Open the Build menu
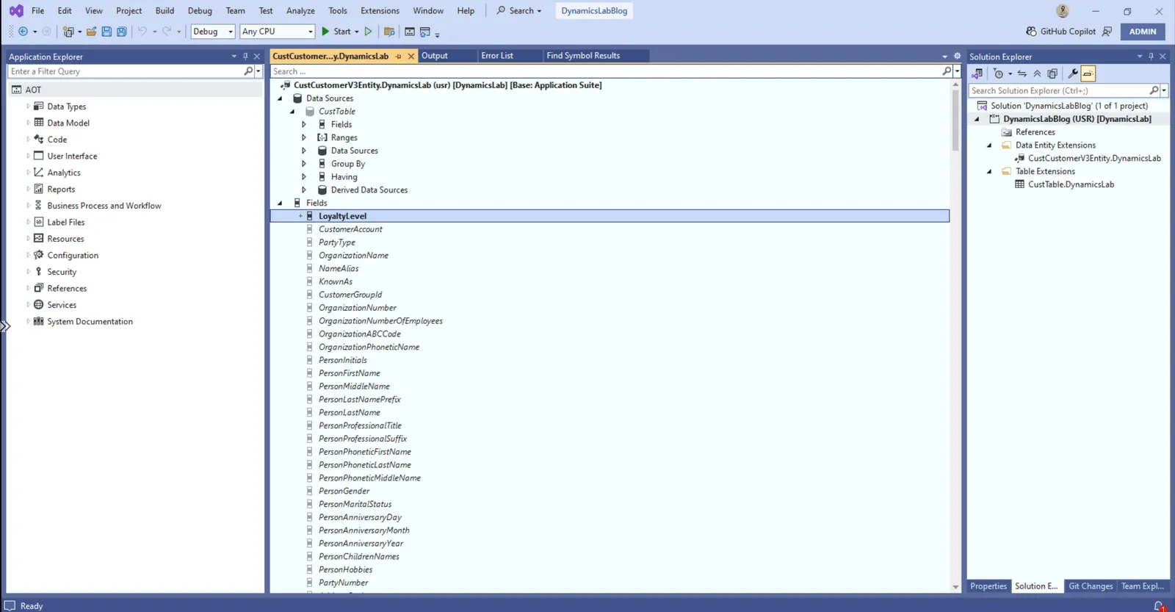Image resolution: width=1175 pixels, height=612 pixels. pos(164,11)
